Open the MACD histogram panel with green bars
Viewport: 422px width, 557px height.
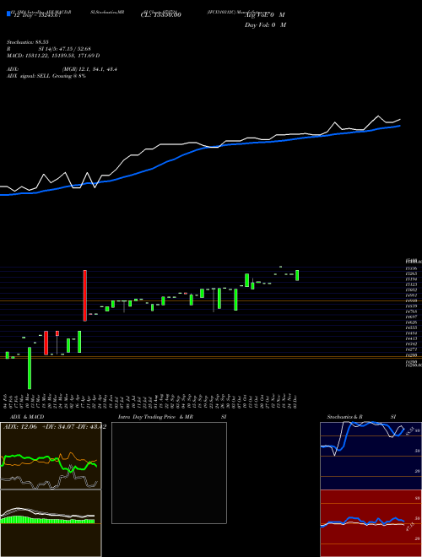pos(51,523)
